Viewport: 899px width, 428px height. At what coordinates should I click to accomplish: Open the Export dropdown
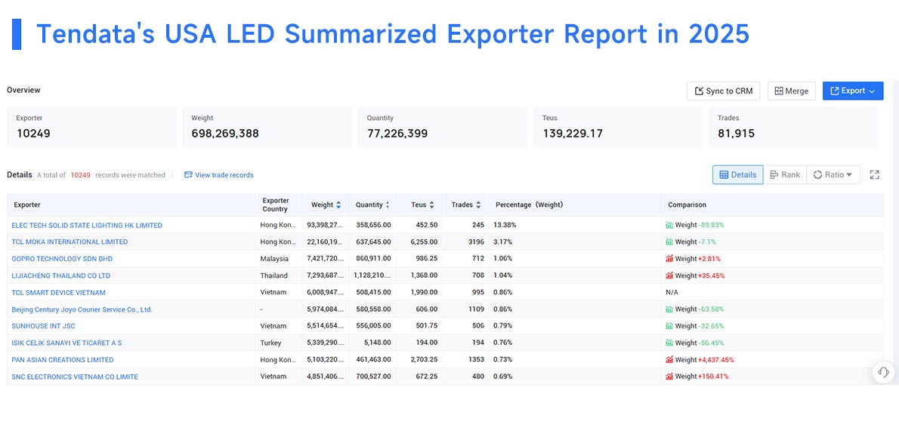coord(853,91)
